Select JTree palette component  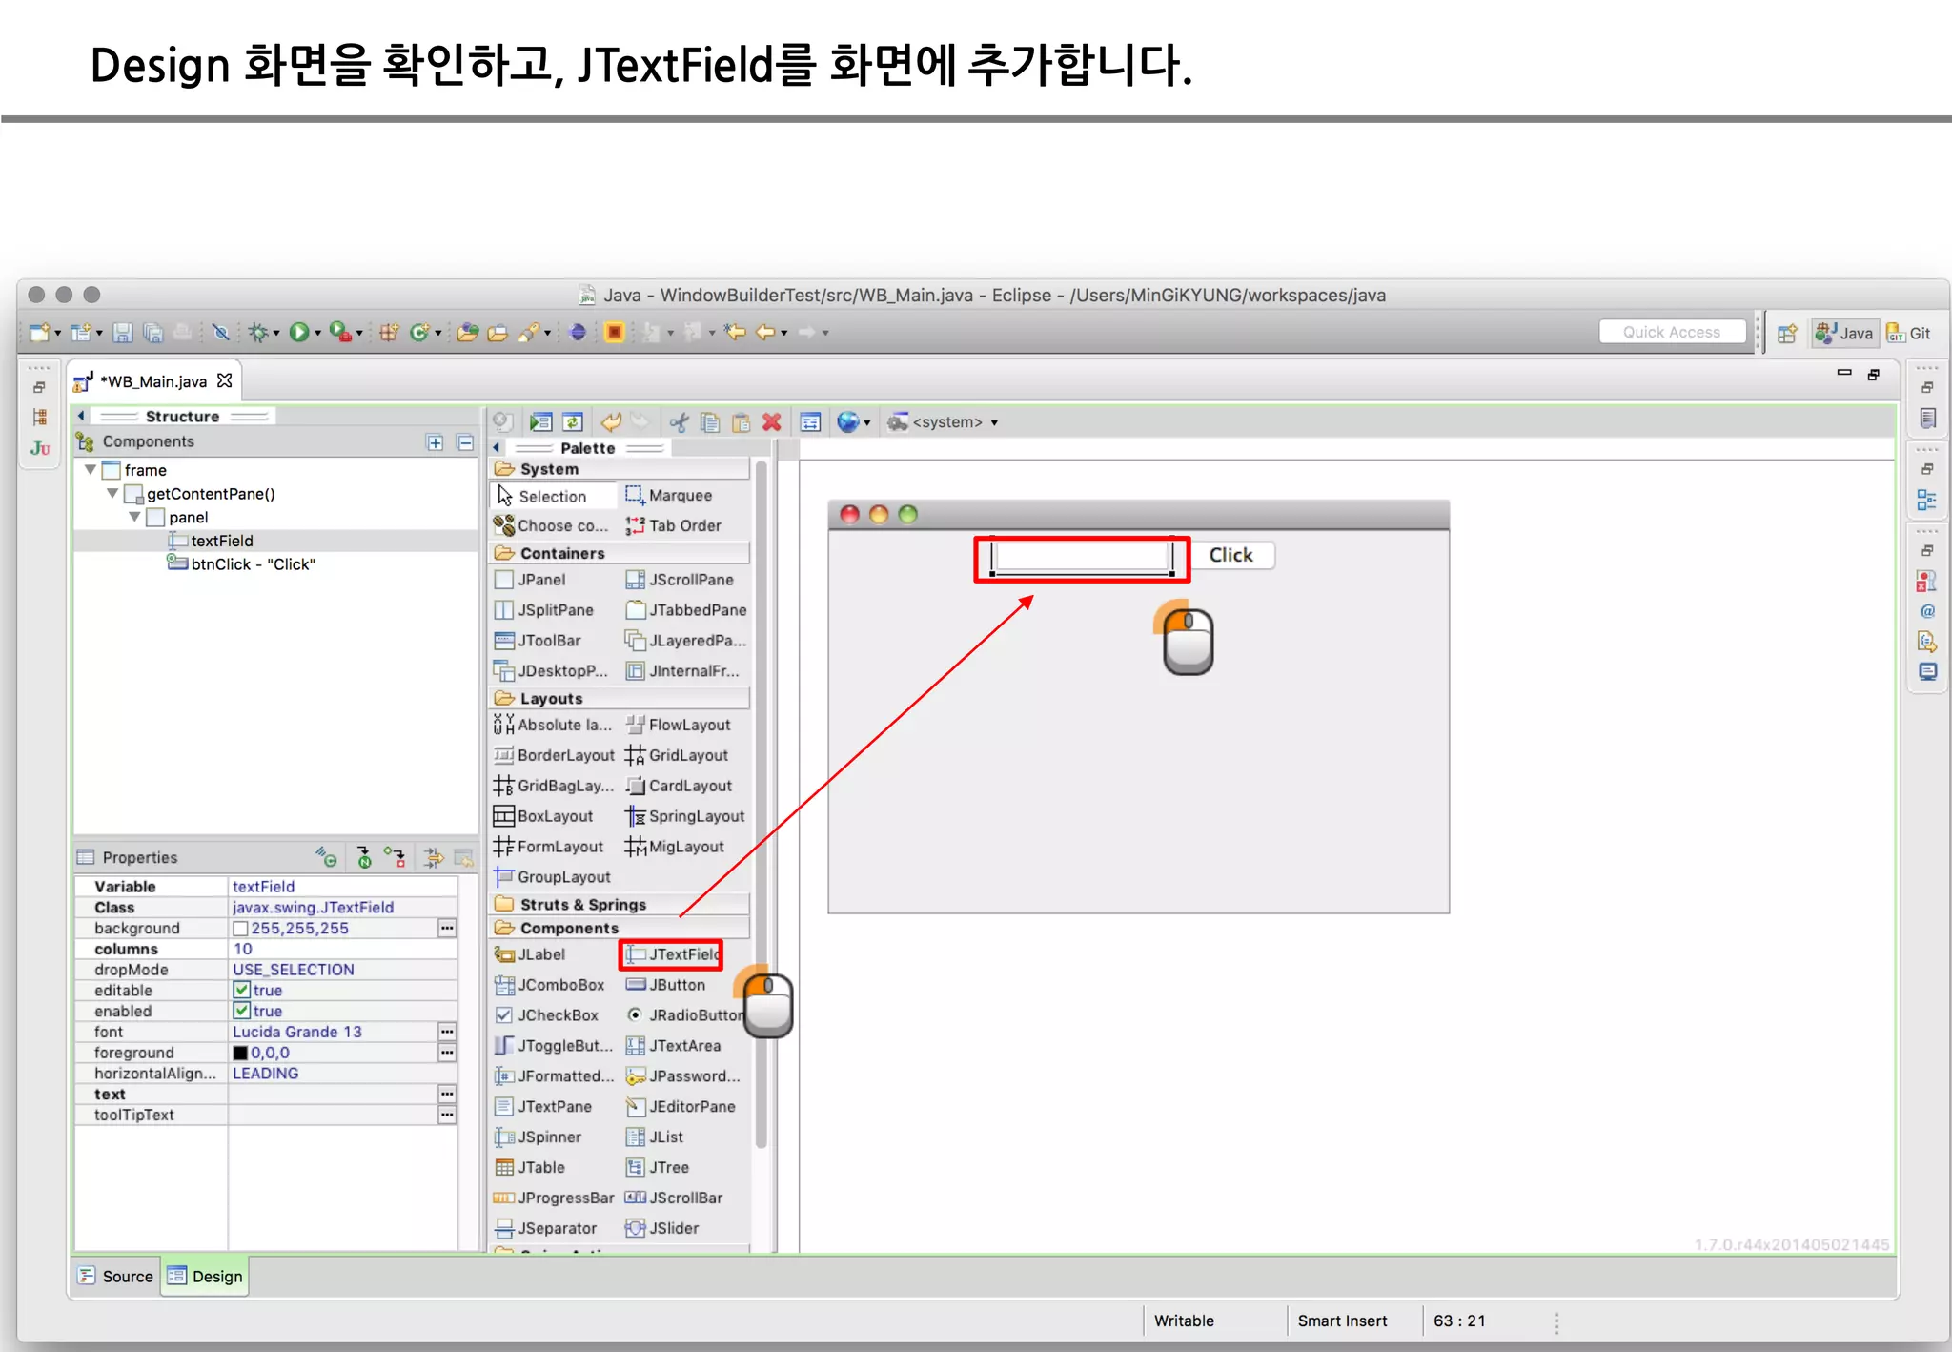click(x=657, y=1168)
